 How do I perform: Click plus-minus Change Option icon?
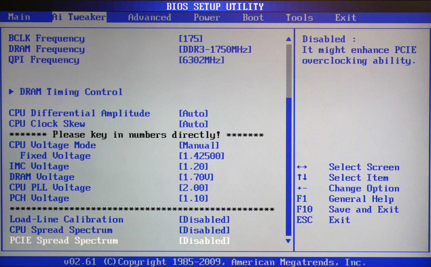pyautogui.click(x=302, y=188)
